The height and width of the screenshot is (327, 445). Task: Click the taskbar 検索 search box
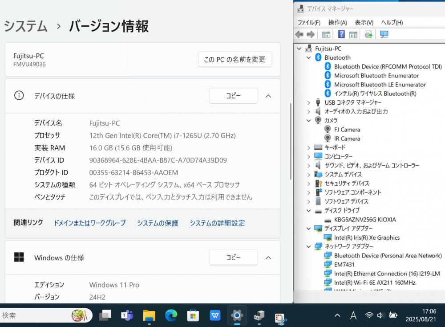point(46,315)
